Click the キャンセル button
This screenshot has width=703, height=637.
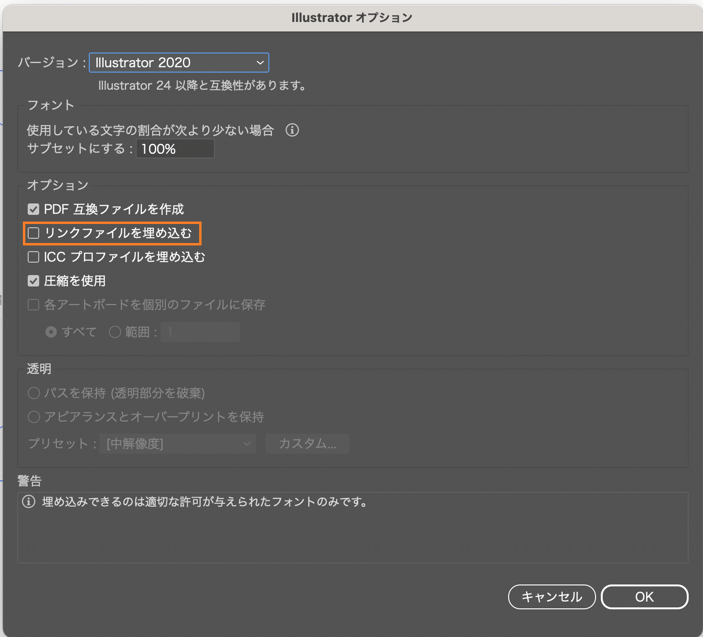pyautogui.click(x=552, y=597)
